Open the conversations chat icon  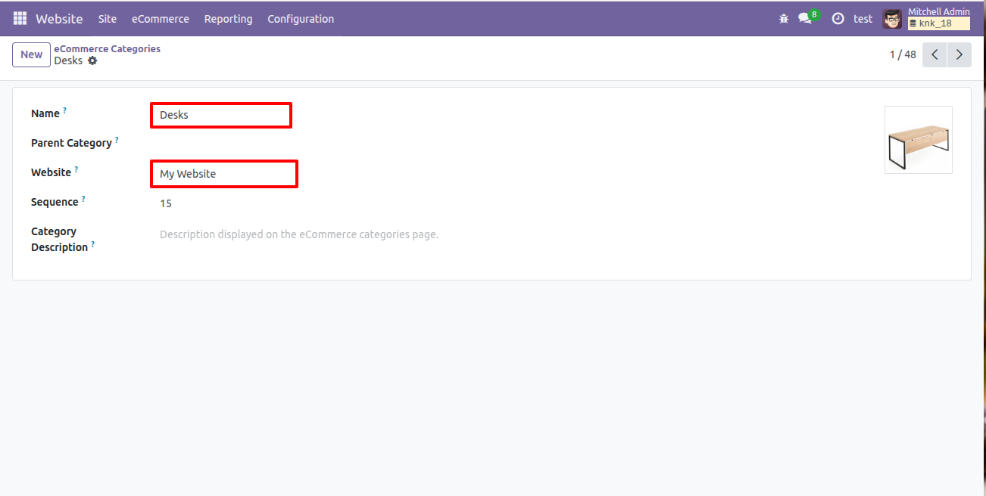pos(804,19)
